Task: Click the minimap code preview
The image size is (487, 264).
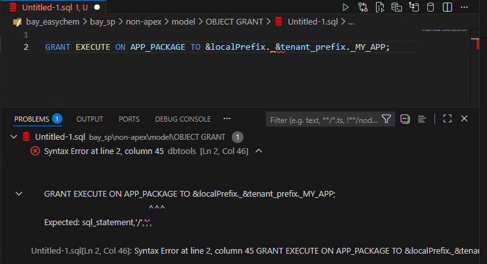Action: 444,30
